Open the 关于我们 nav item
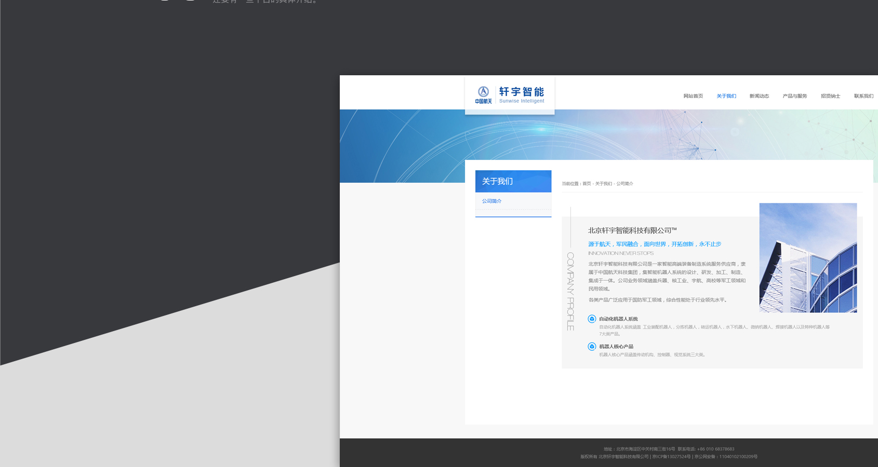Image resolution: width=878 pixels, height=467 pixels. pos(726,96)
